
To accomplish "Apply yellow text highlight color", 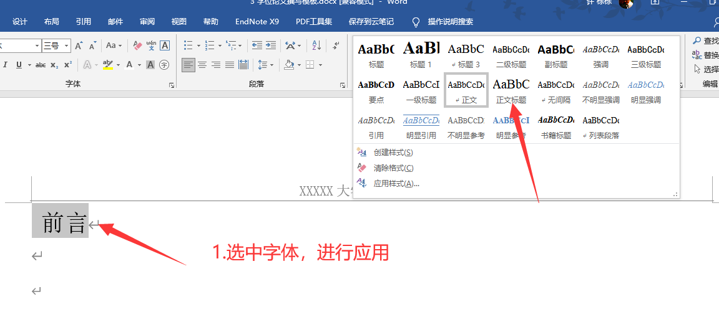I will (108, 65).
